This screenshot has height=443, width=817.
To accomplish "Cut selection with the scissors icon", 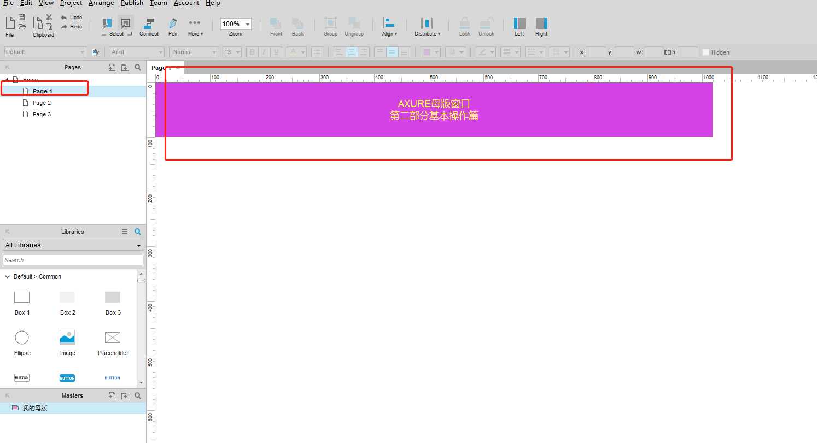I will [x=49, y=17].
